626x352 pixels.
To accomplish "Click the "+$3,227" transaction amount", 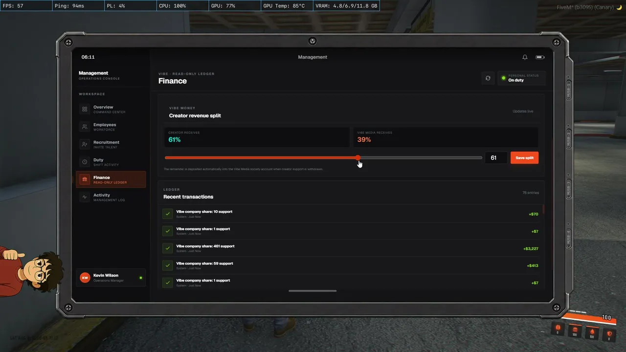I will (x=531, y=249).
